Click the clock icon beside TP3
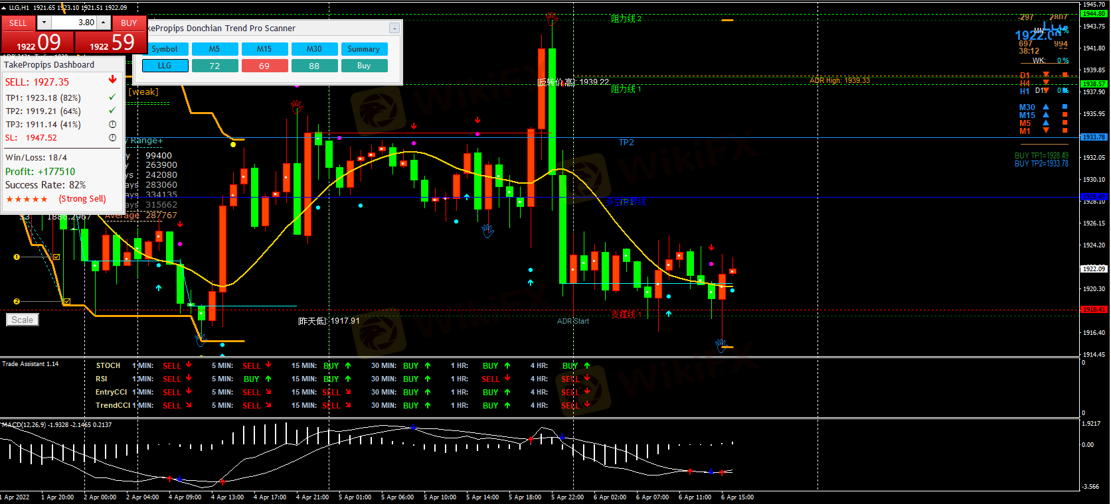This screenshot has height=504, width=1111. 112,124
